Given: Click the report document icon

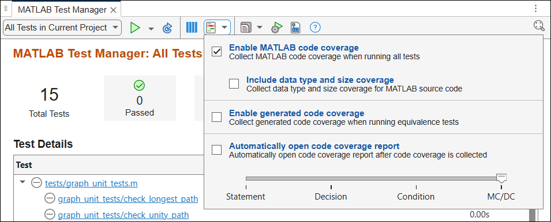Looking at the screenshot, I should (x=246, y=27).
